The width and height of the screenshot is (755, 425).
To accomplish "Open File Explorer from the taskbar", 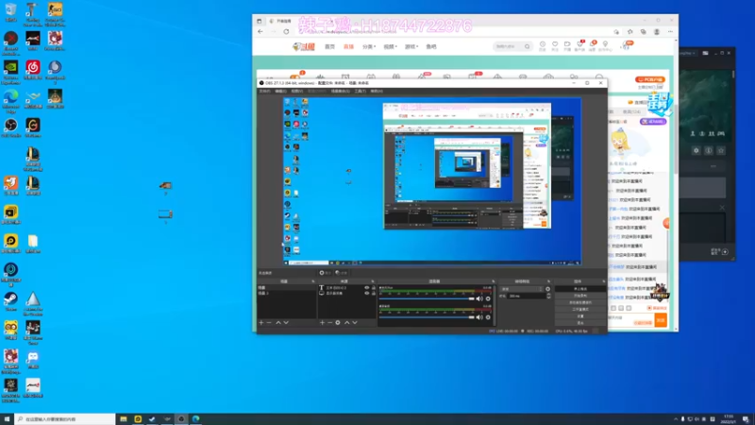I will coord(124,419).
